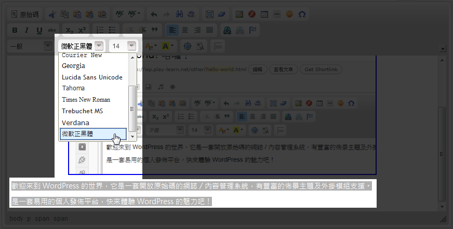Collapse toolbar arrow button
This screenshot has width=453, height=229.
(x=443, y=48)
